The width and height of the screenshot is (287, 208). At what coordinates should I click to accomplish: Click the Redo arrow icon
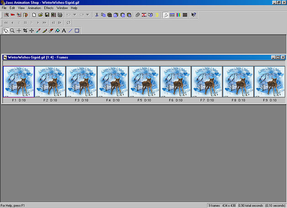click(x=82, y=15)
